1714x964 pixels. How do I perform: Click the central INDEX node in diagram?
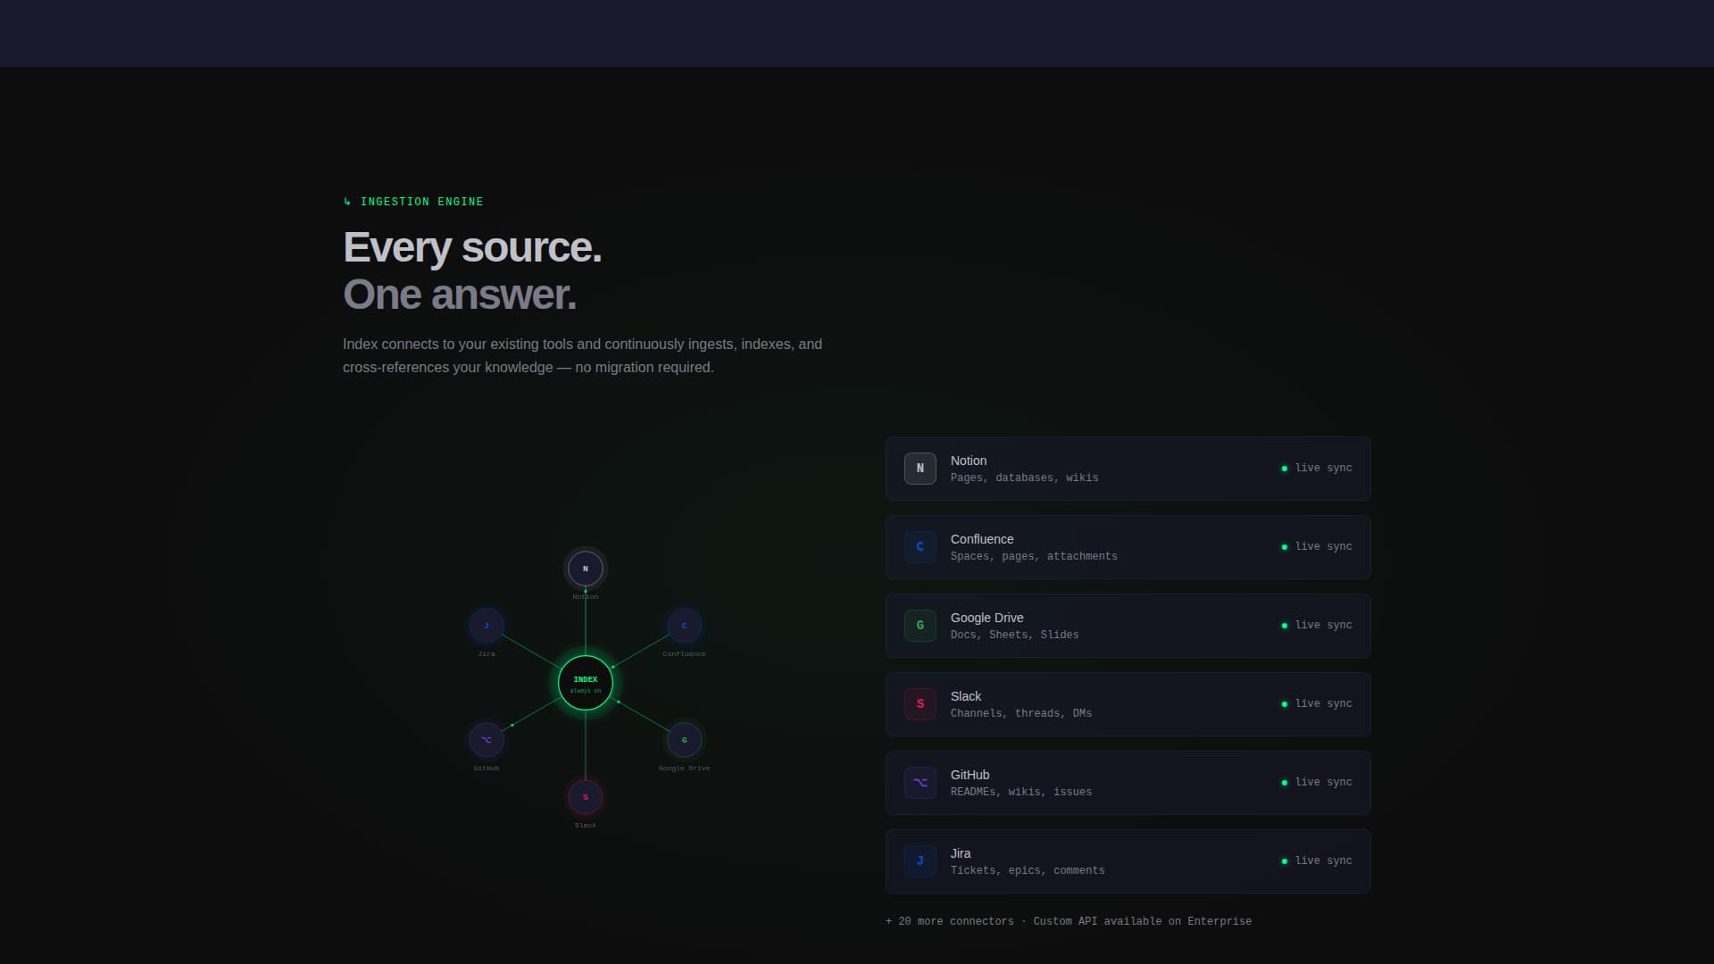coord(586,683)
